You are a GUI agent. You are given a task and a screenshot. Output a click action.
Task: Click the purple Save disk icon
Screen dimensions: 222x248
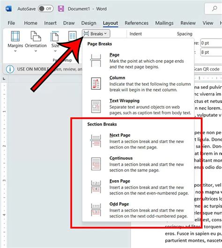pyautogui.click(x=61, y=9)
